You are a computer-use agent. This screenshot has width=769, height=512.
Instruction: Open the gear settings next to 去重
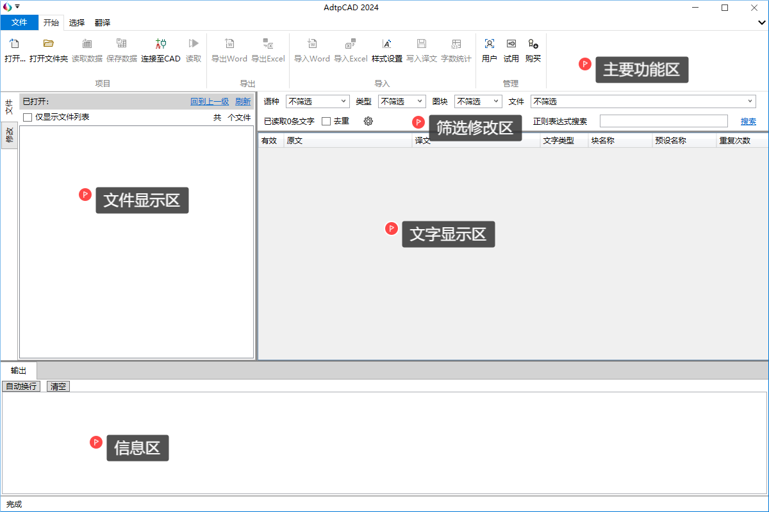pyautogui.click(x=368, y=121)
